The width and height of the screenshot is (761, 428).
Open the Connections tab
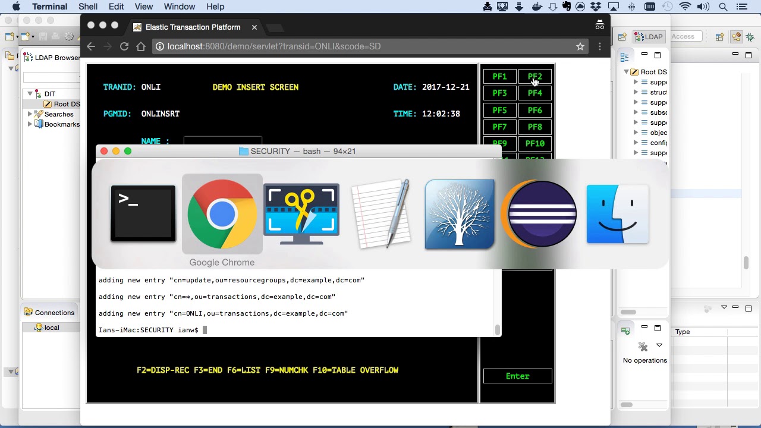tap(49, 313)
